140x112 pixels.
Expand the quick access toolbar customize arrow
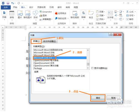[x=22, y=3]
